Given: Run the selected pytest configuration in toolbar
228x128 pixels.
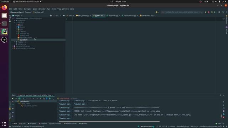Looking at the screenshot, I should coord(206,12).
